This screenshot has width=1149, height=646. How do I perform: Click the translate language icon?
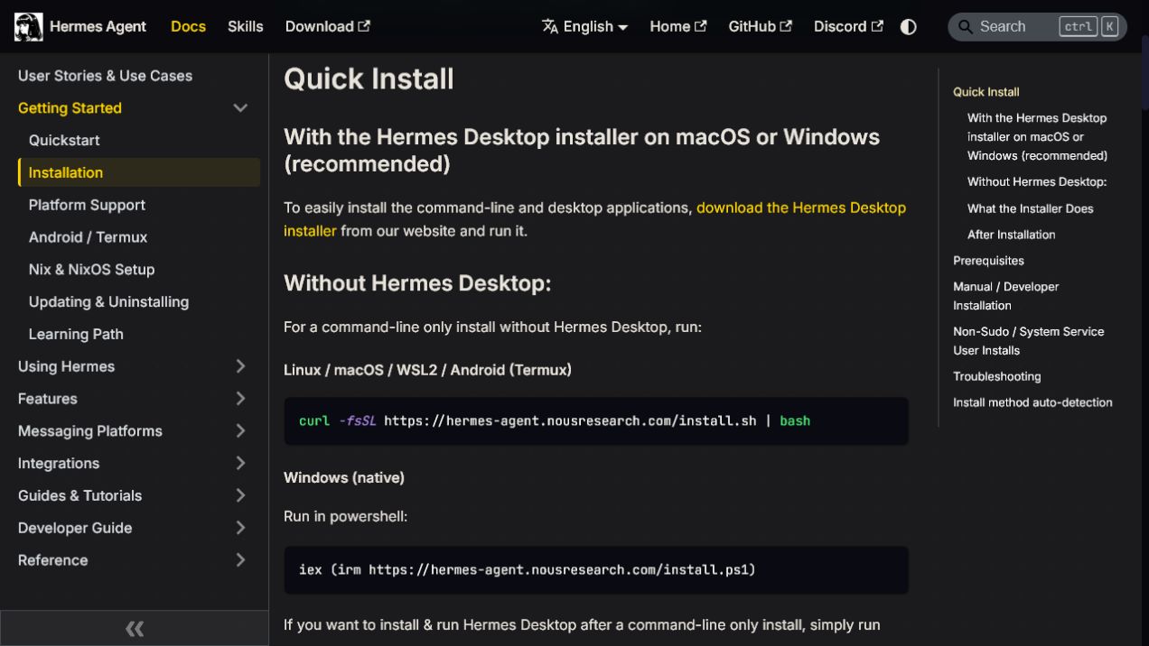(x=550, y=26)
